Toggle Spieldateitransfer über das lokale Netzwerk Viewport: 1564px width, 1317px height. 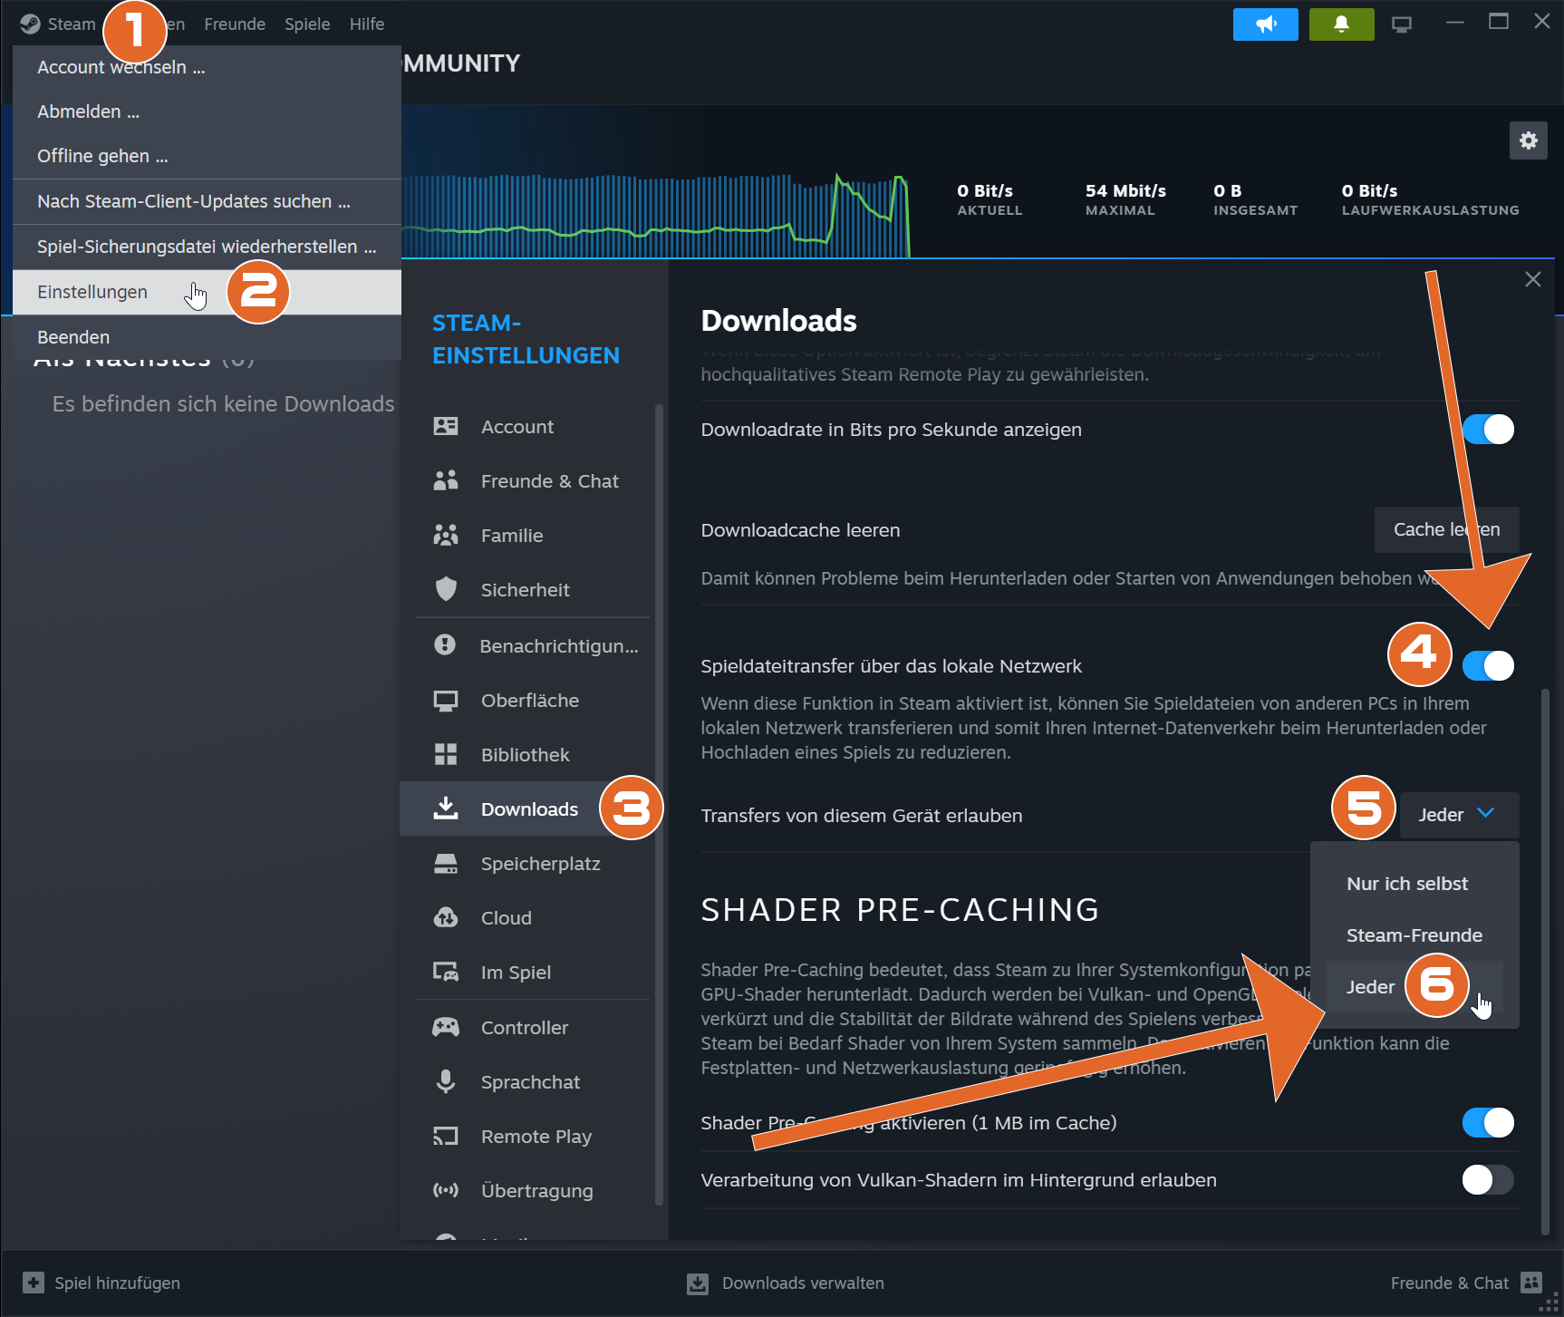tap(1488, 666)
